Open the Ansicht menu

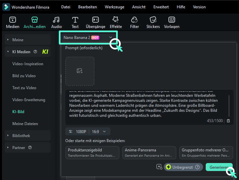(x=139, y=7)
